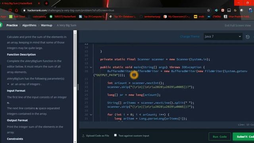Viewport: 254px width, 143px height.
Task: Open codecademy bookmark
Action: (37, 17)
